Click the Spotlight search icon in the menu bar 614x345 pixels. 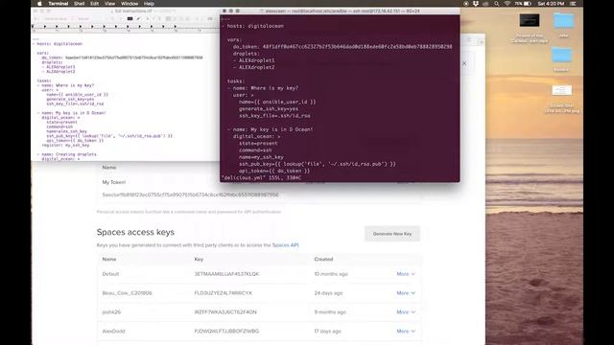497,4
